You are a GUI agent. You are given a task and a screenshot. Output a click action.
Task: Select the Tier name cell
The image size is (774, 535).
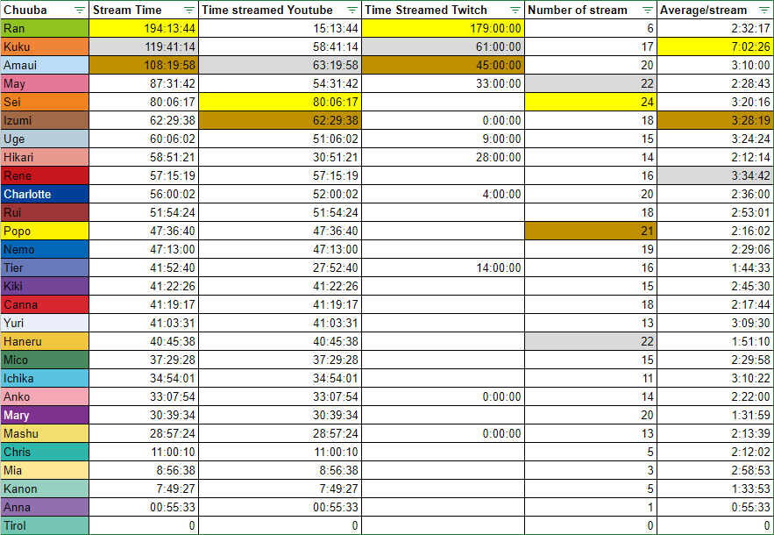tap(45, 267)
